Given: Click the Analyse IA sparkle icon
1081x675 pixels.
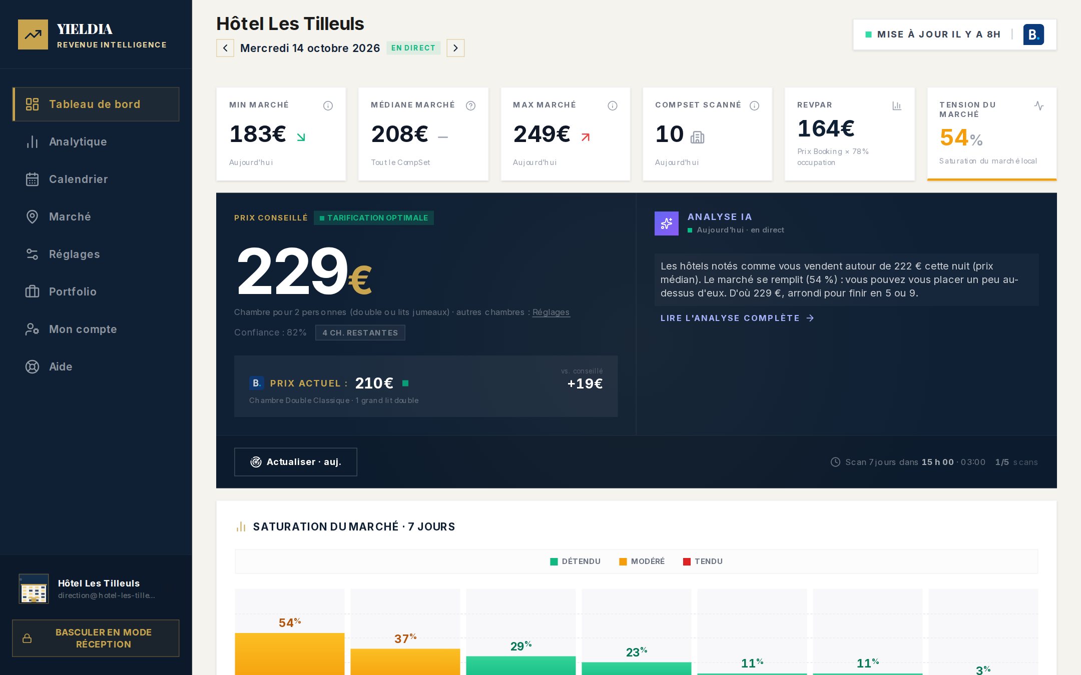Looking at the screenshot, I should (667, 223).
